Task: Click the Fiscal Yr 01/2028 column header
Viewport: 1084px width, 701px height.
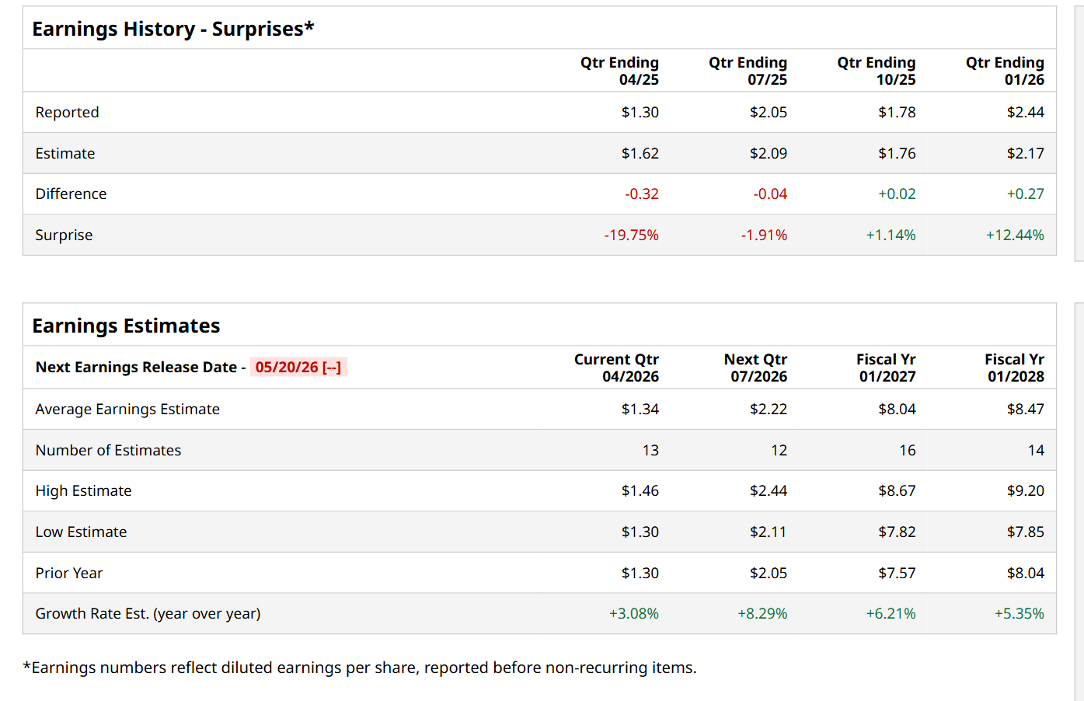Action: tap(1014, 368)
